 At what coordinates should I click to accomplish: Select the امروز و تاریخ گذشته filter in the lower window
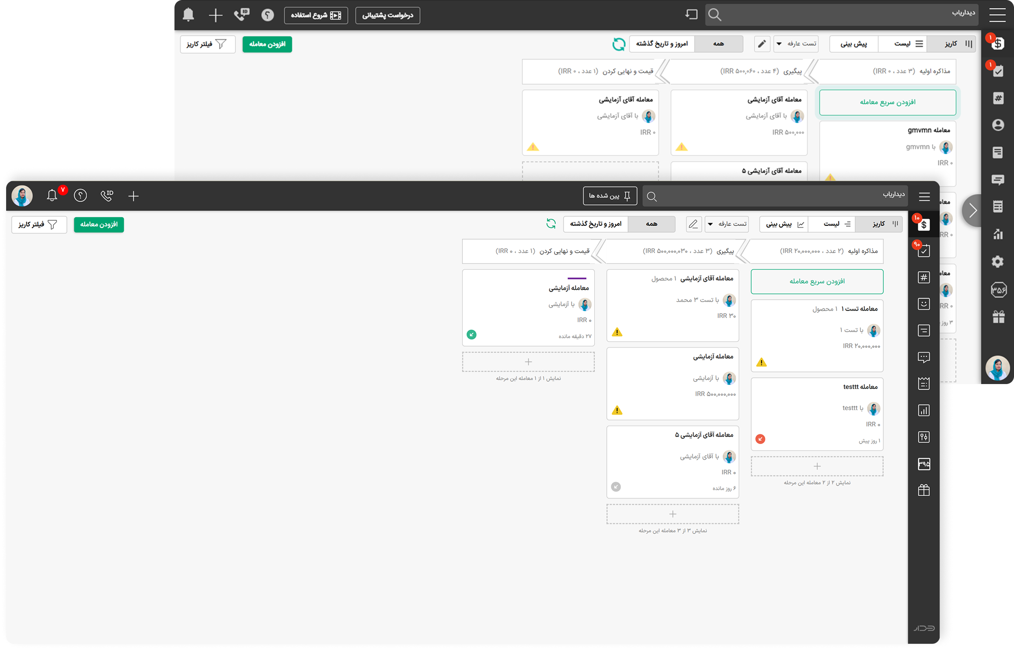click(x=596, y=224)
